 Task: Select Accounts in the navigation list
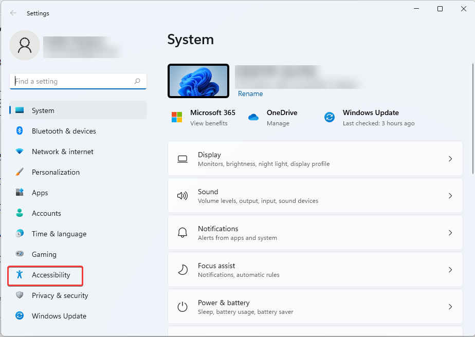pyautogui.click(x=46, y=213)
